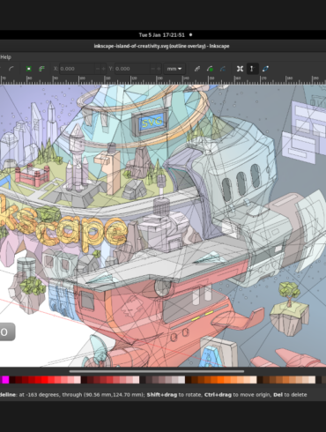The height and width of the screenshot is (432, 326).
Task: Increase the X coordinate with plus button
Action: tap(103, 69)
